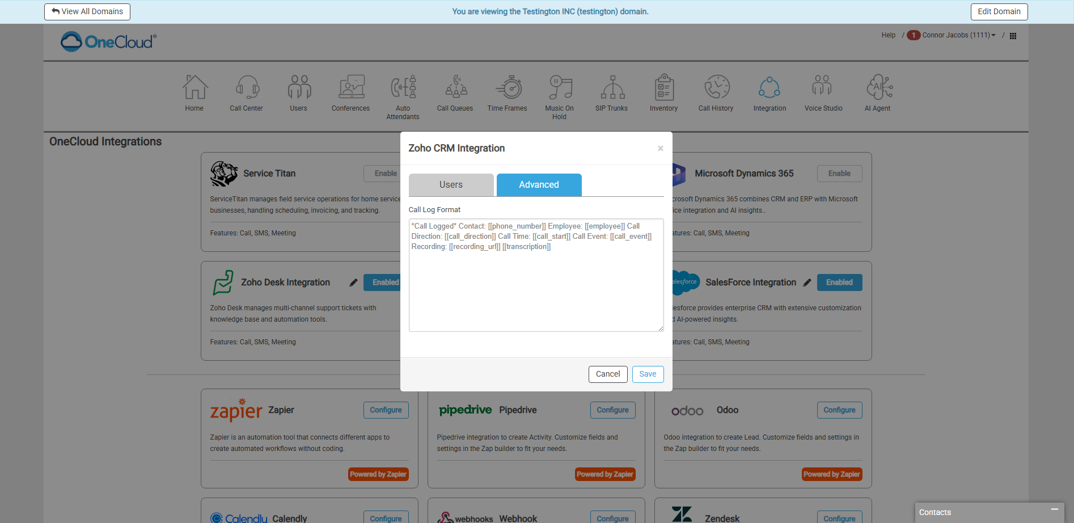Expand the Connor Jacobs user dropdown

point(958,35)
